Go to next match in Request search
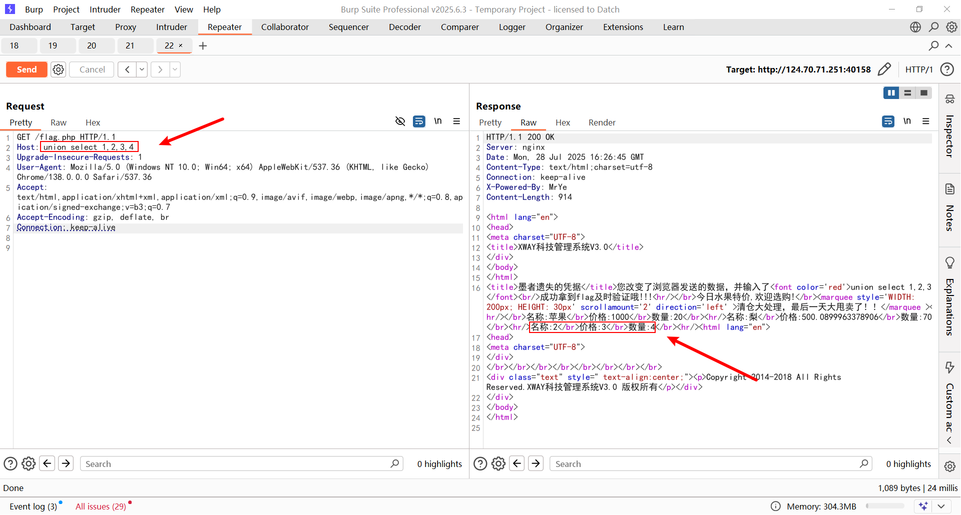Image resolution: width=961 pixels, height=515 pixels. (66, 463)
